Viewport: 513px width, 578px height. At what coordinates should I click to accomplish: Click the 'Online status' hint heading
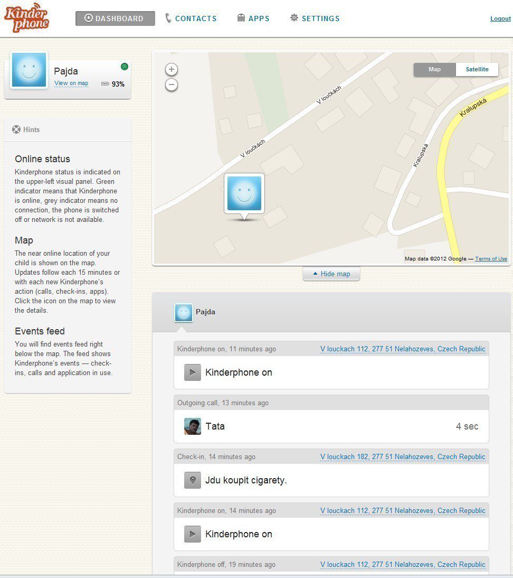click(x=42, y=159)
